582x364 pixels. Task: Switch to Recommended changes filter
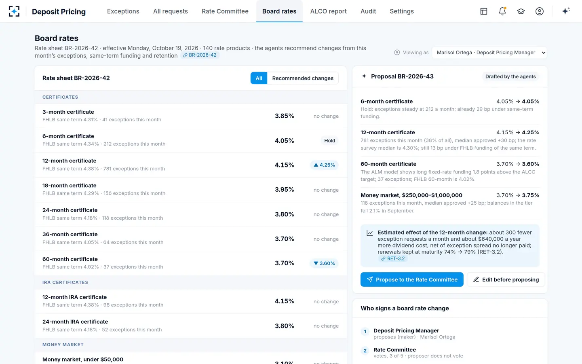point(303,78)
